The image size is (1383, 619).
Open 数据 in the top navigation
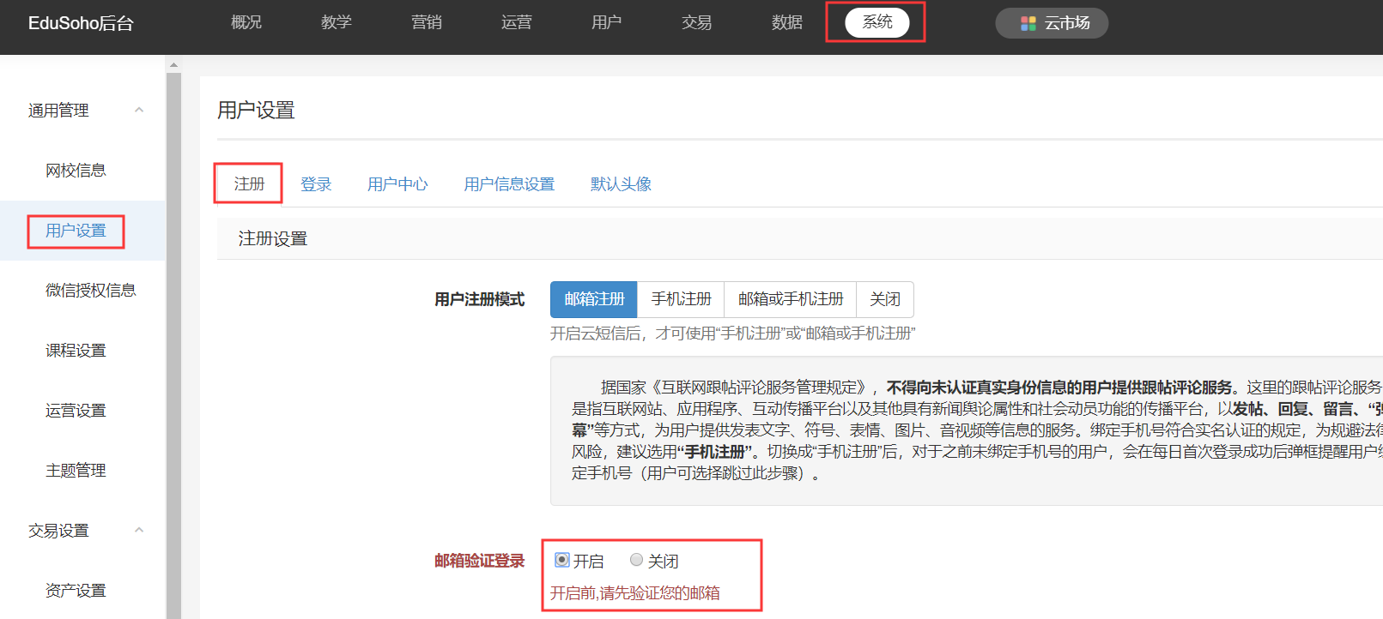click(786, 22)
